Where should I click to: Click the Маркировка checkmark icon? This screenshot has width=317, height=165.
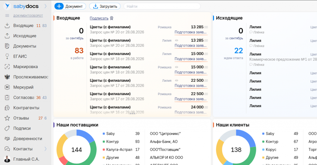click(7, 67)
